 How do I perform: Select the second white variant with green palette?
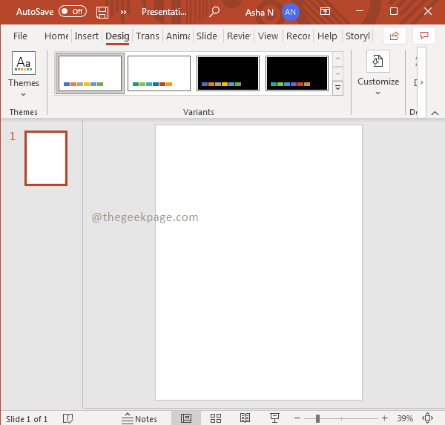[159, 73]
